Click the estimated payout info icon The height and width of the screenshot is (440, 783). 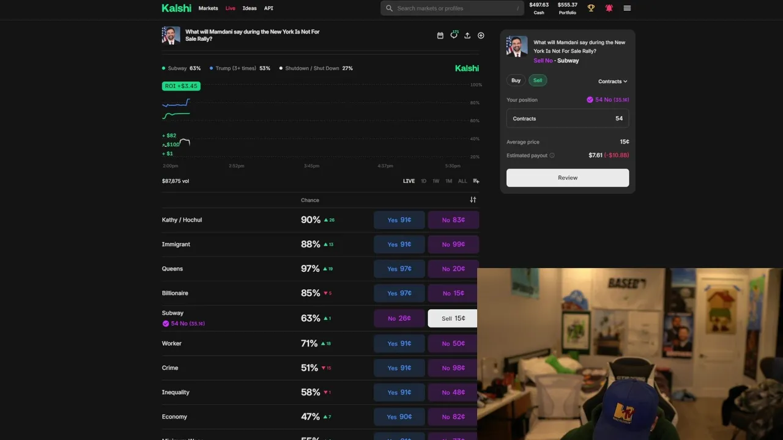click(552, 155)
